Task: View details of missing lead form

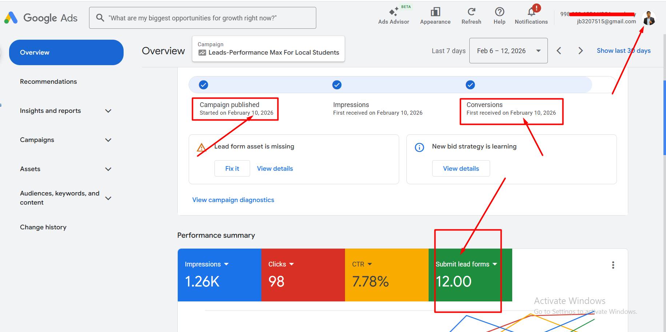Action: pyautogui.click(x=275, y=169)
